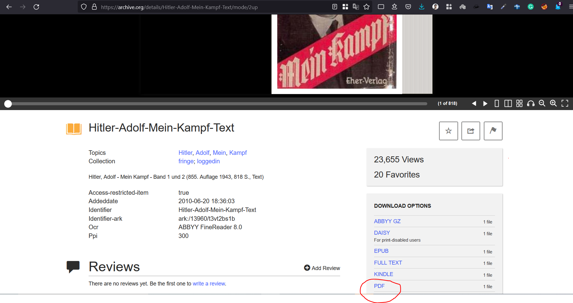Select the archive.org URL address bar
The width and height of the screenshot is (573, 303).
click(179, 7)
